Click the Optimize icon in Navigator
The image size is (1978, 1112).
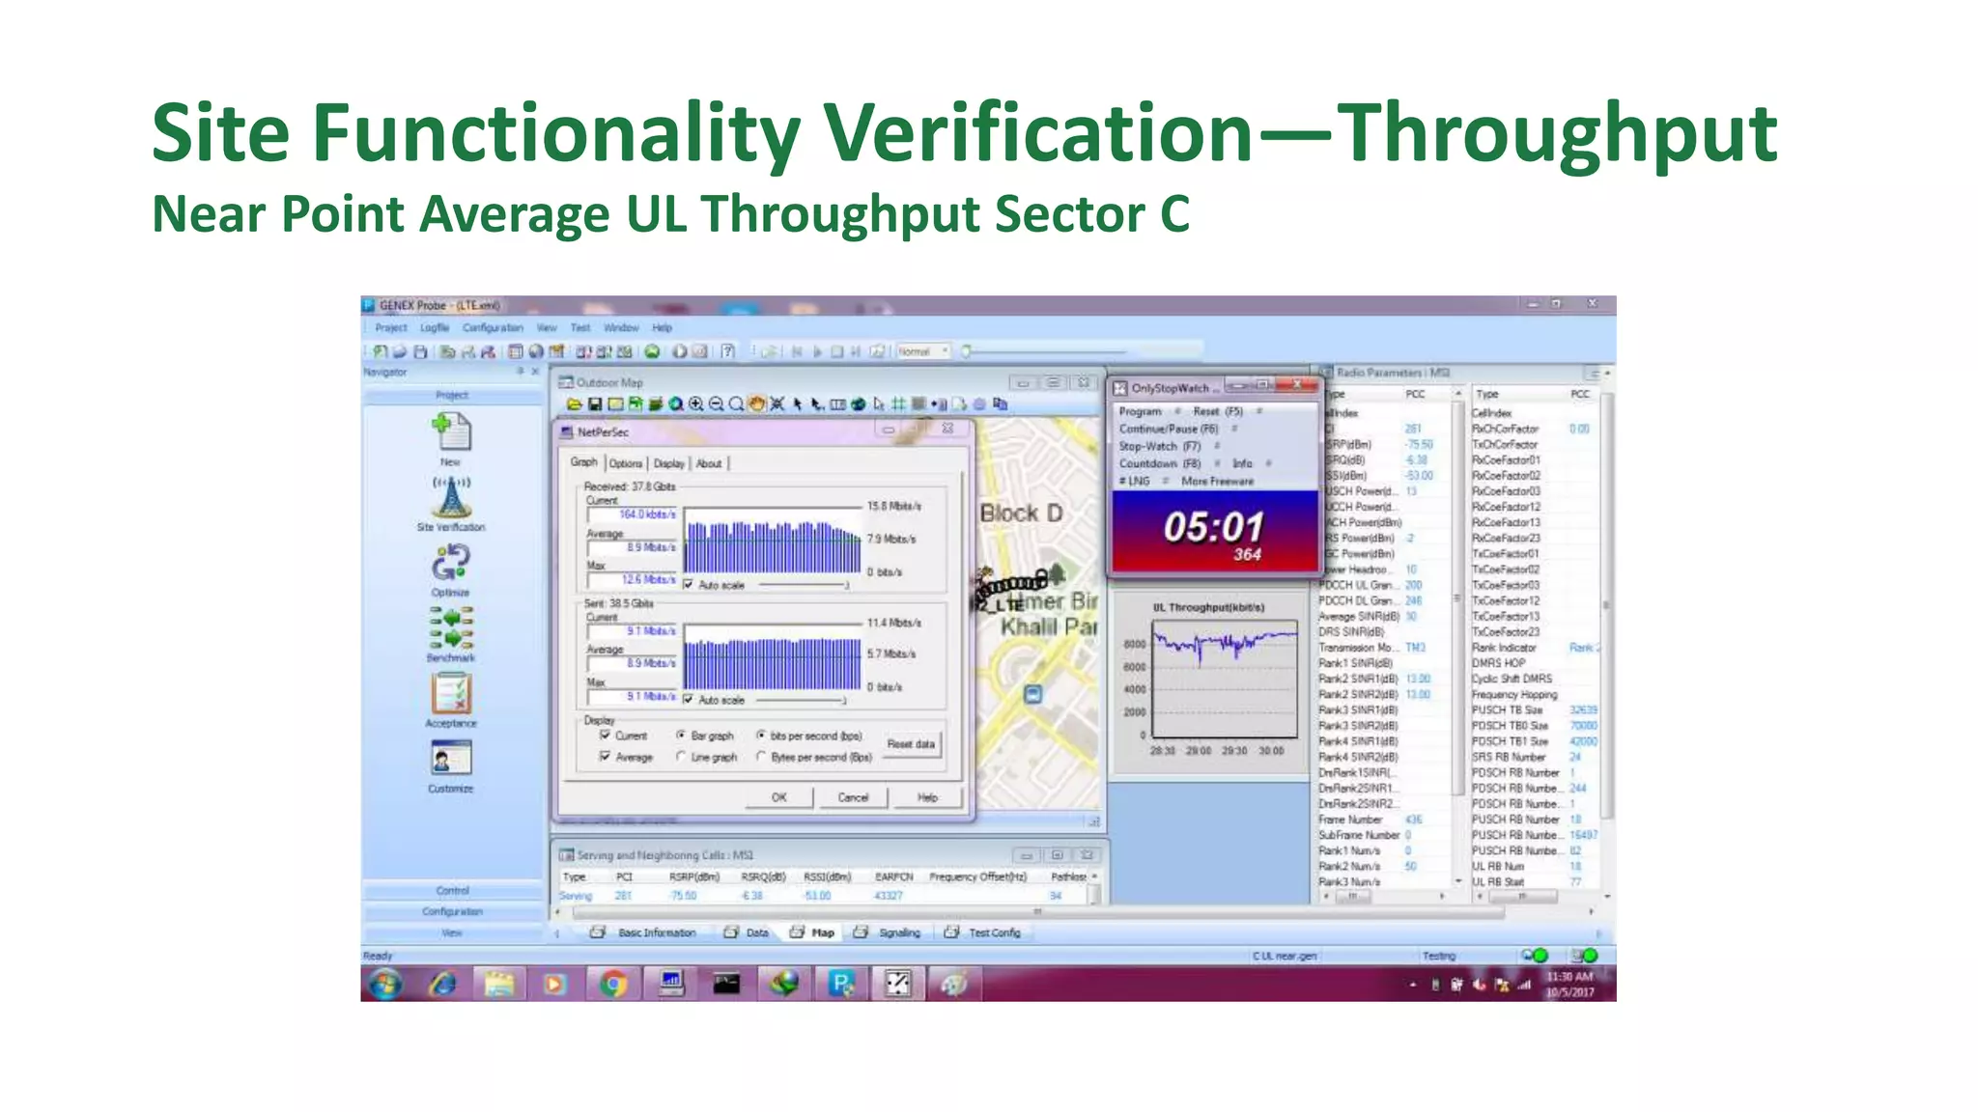451,564
